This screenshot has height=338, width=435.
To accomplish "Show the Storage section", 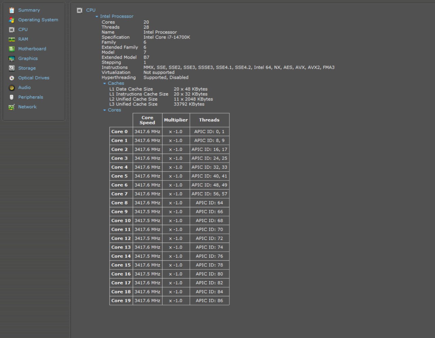I will [x=27, y=68].
